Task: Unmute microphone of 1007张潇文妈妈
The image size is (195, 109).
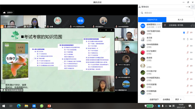Action: (x=188, y=32)
